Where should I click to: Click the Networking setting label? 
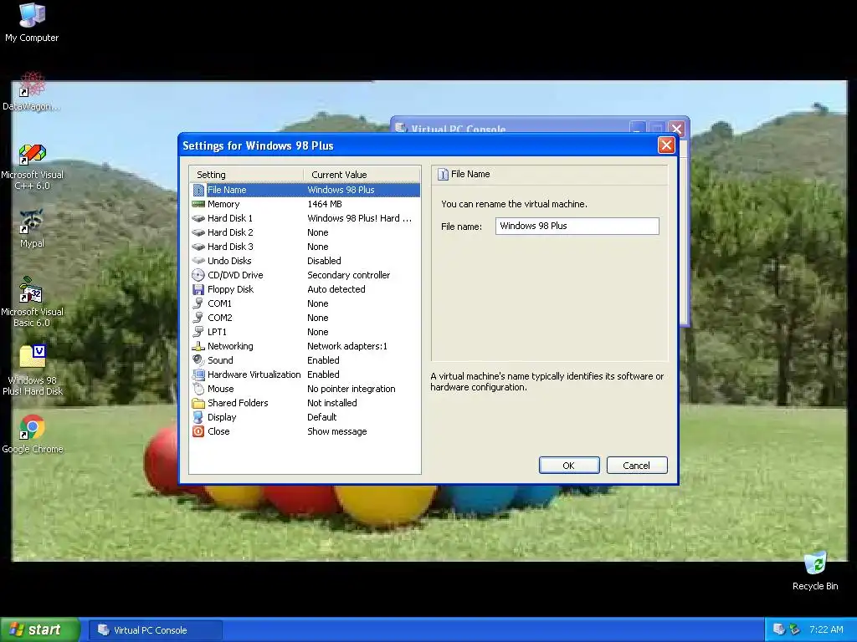[230, 346]
